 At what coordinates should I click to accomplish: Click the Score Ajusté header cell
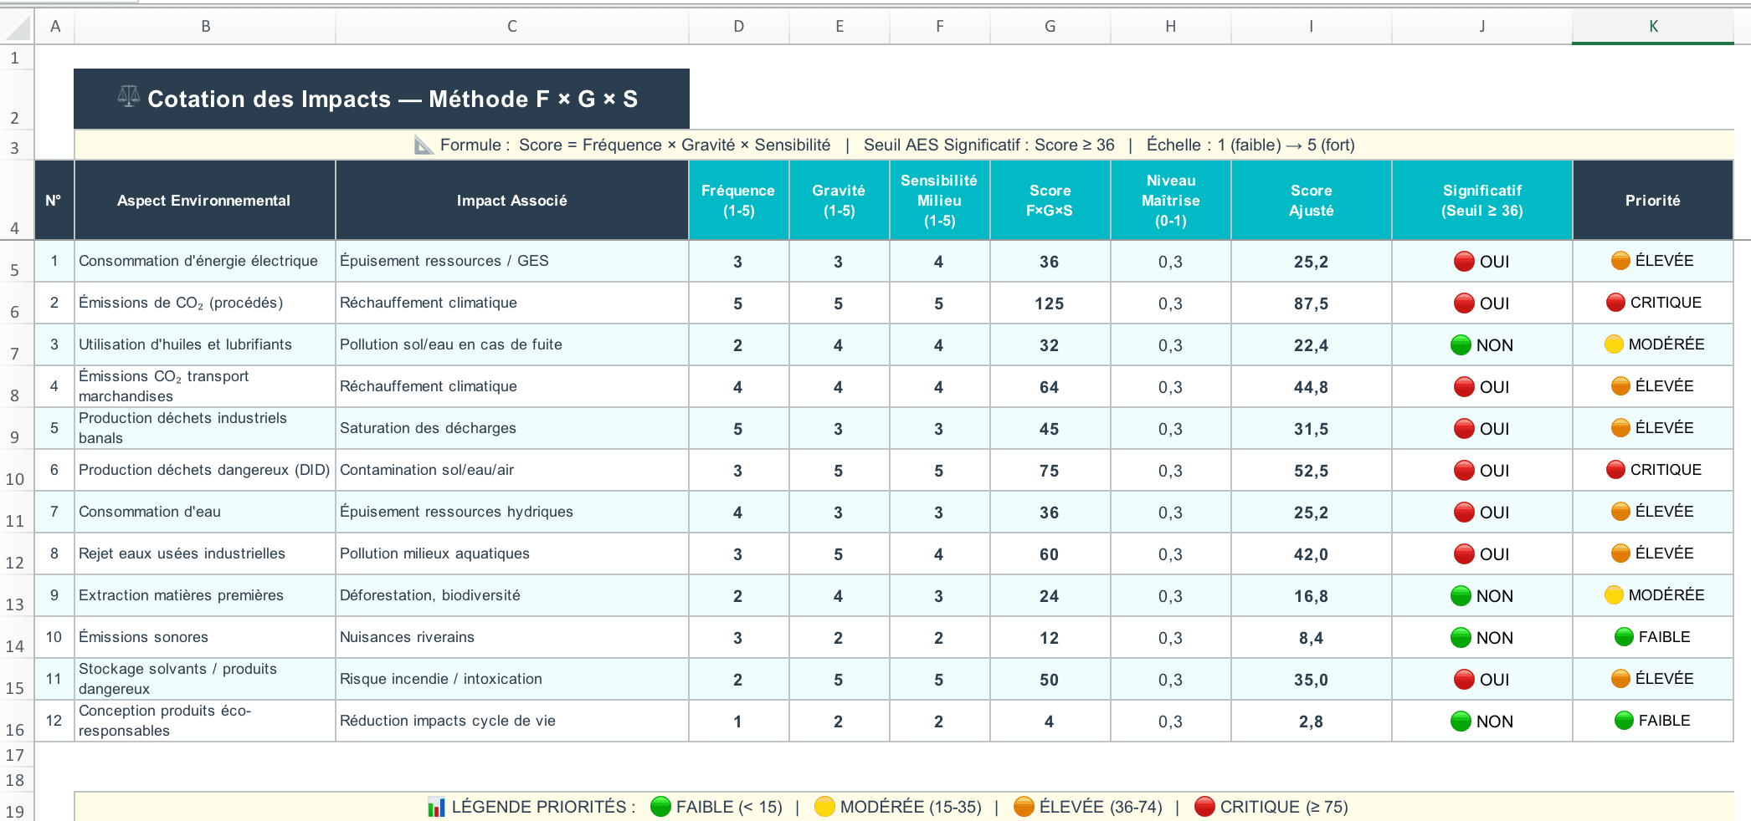point(1311,201)
